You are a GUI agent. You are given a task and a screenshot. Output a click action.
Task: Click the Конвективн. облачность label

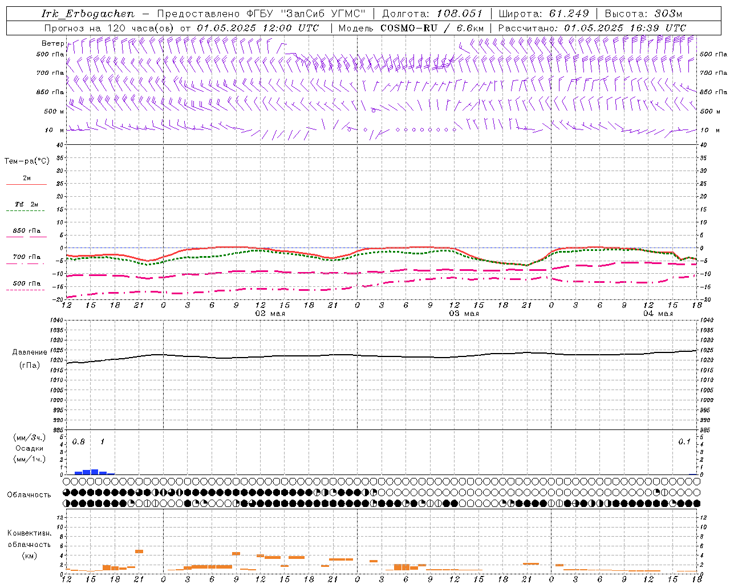click(x=29, y=538)
